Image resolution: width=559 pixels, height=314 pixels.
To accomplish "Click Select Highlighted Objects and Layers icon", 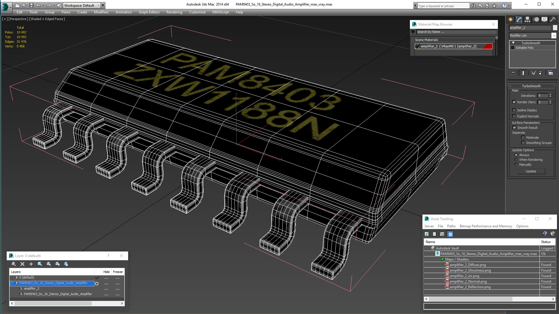I will (40, 264).
